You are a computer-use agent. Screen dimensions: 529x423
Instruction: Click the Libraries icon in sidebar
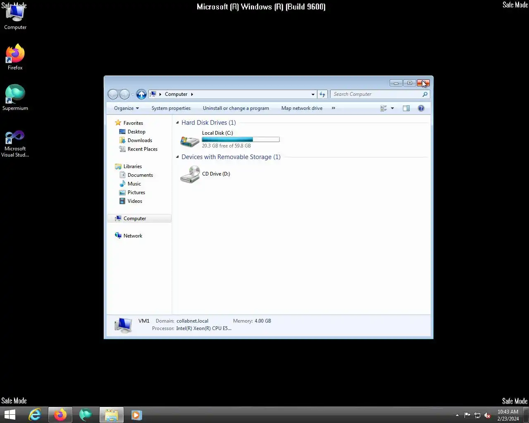click(x=118, y=166)
